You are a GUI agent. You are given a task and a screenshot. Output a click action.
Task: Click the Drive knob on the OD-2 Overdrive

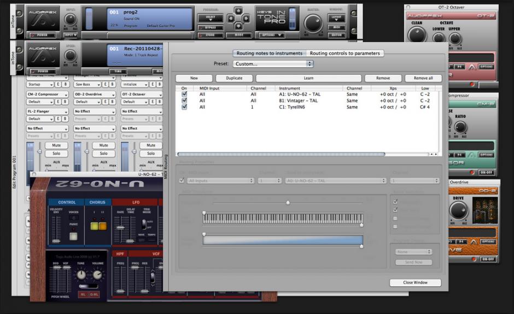[458, 210]
